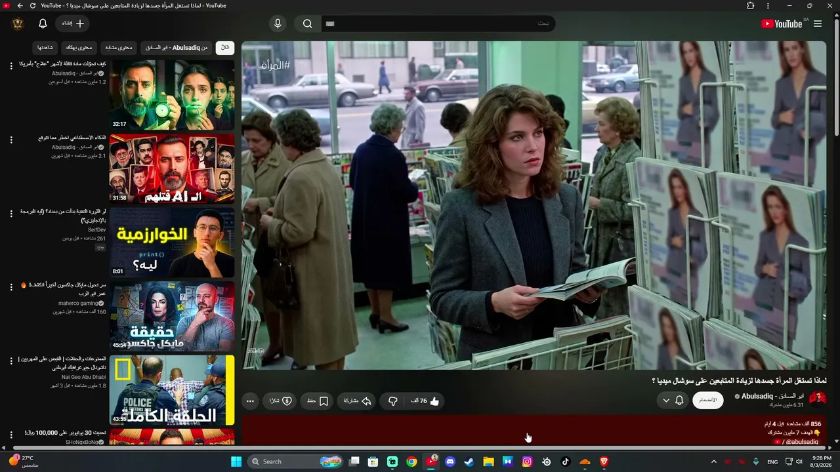Like the video with thumbs-up

point(425,401)
